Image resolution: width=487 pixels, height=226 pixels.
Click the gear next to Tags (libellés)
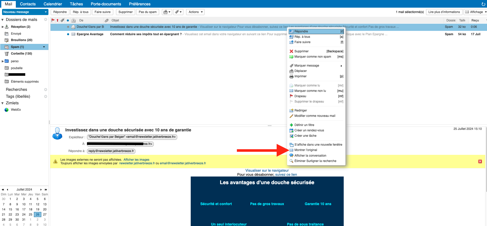tap(46, 96)
